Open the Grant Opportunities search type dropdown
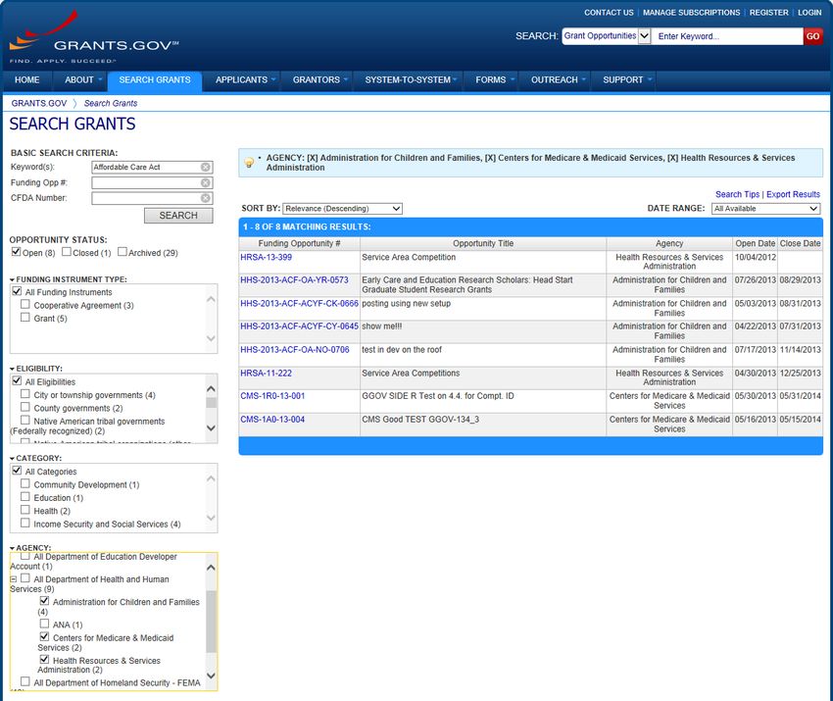The height and width of the screenshot is (701, 833). coord(607,36)
